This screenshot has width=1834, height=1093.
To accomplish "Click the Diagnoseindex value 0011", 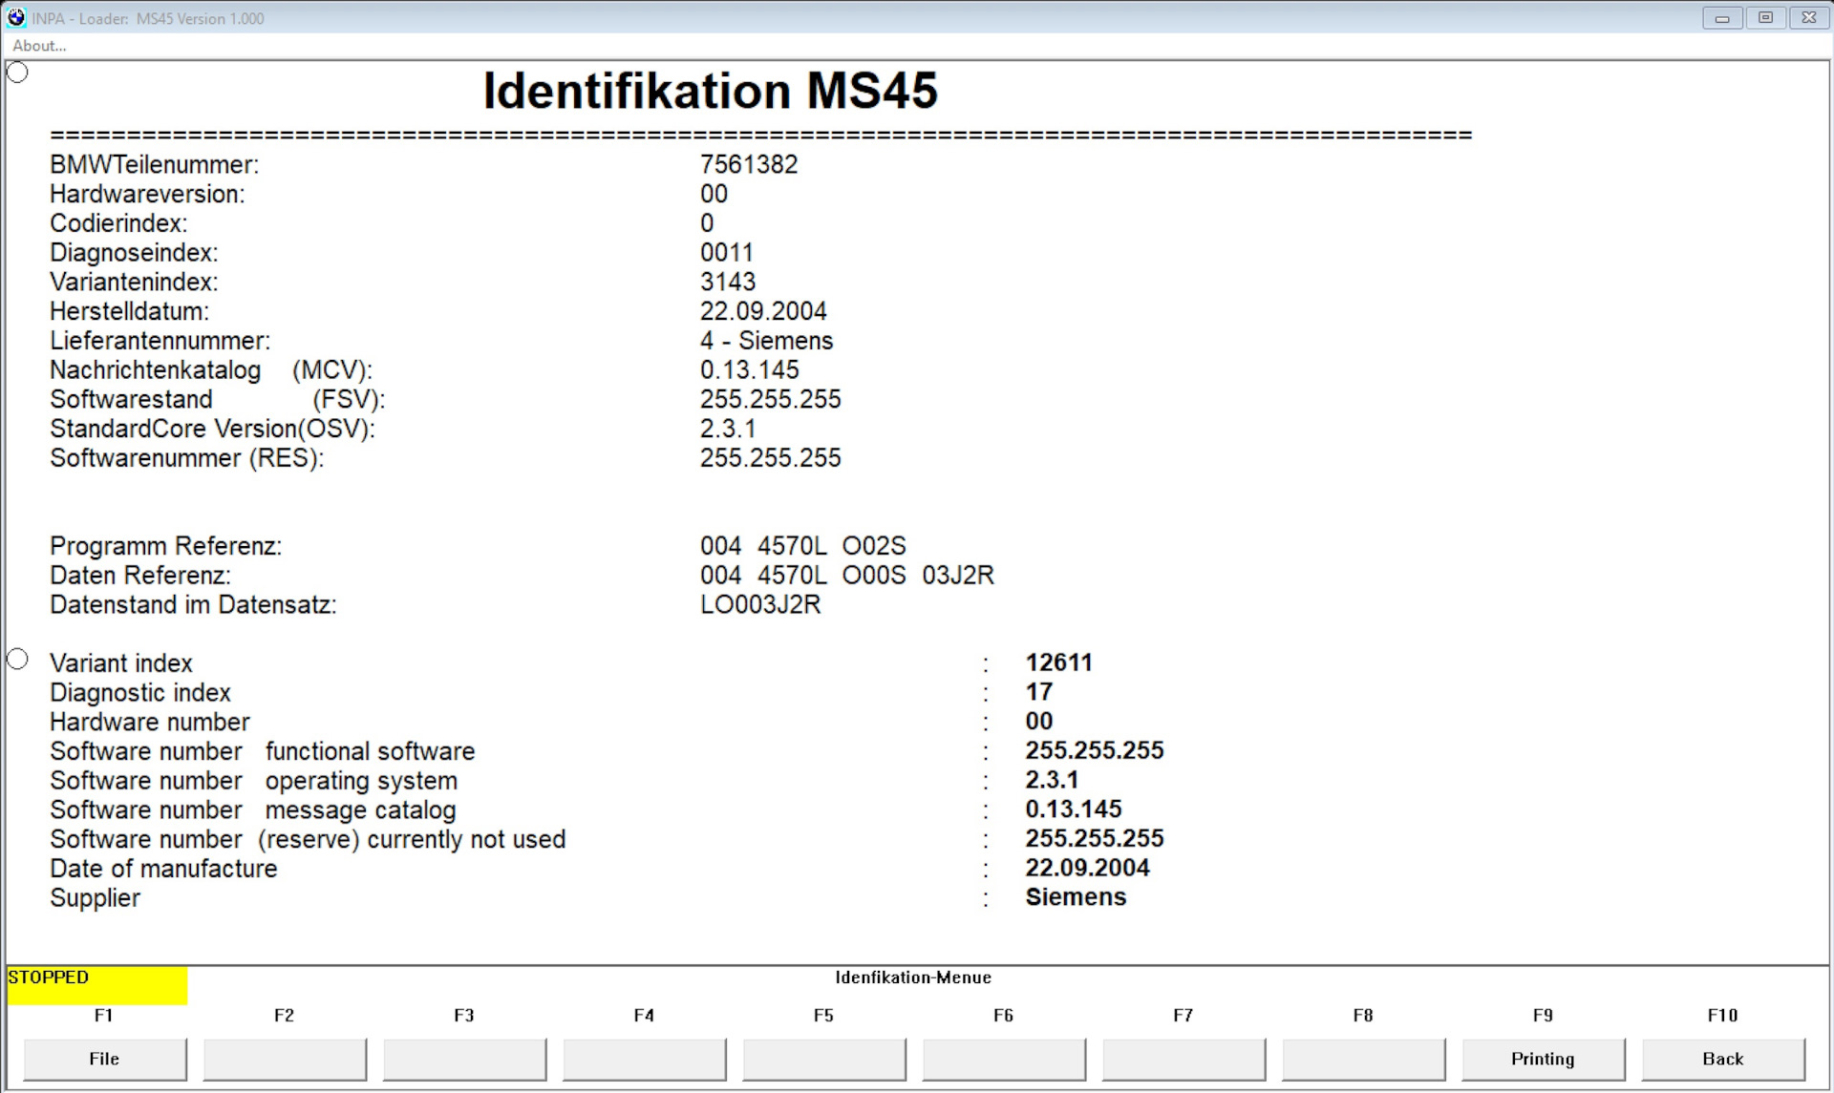I will tap(727, 253).
